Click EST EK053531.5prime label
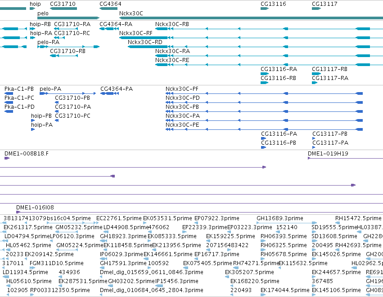The height and width of the screenshot is (297, 383). tap(167, 218)
